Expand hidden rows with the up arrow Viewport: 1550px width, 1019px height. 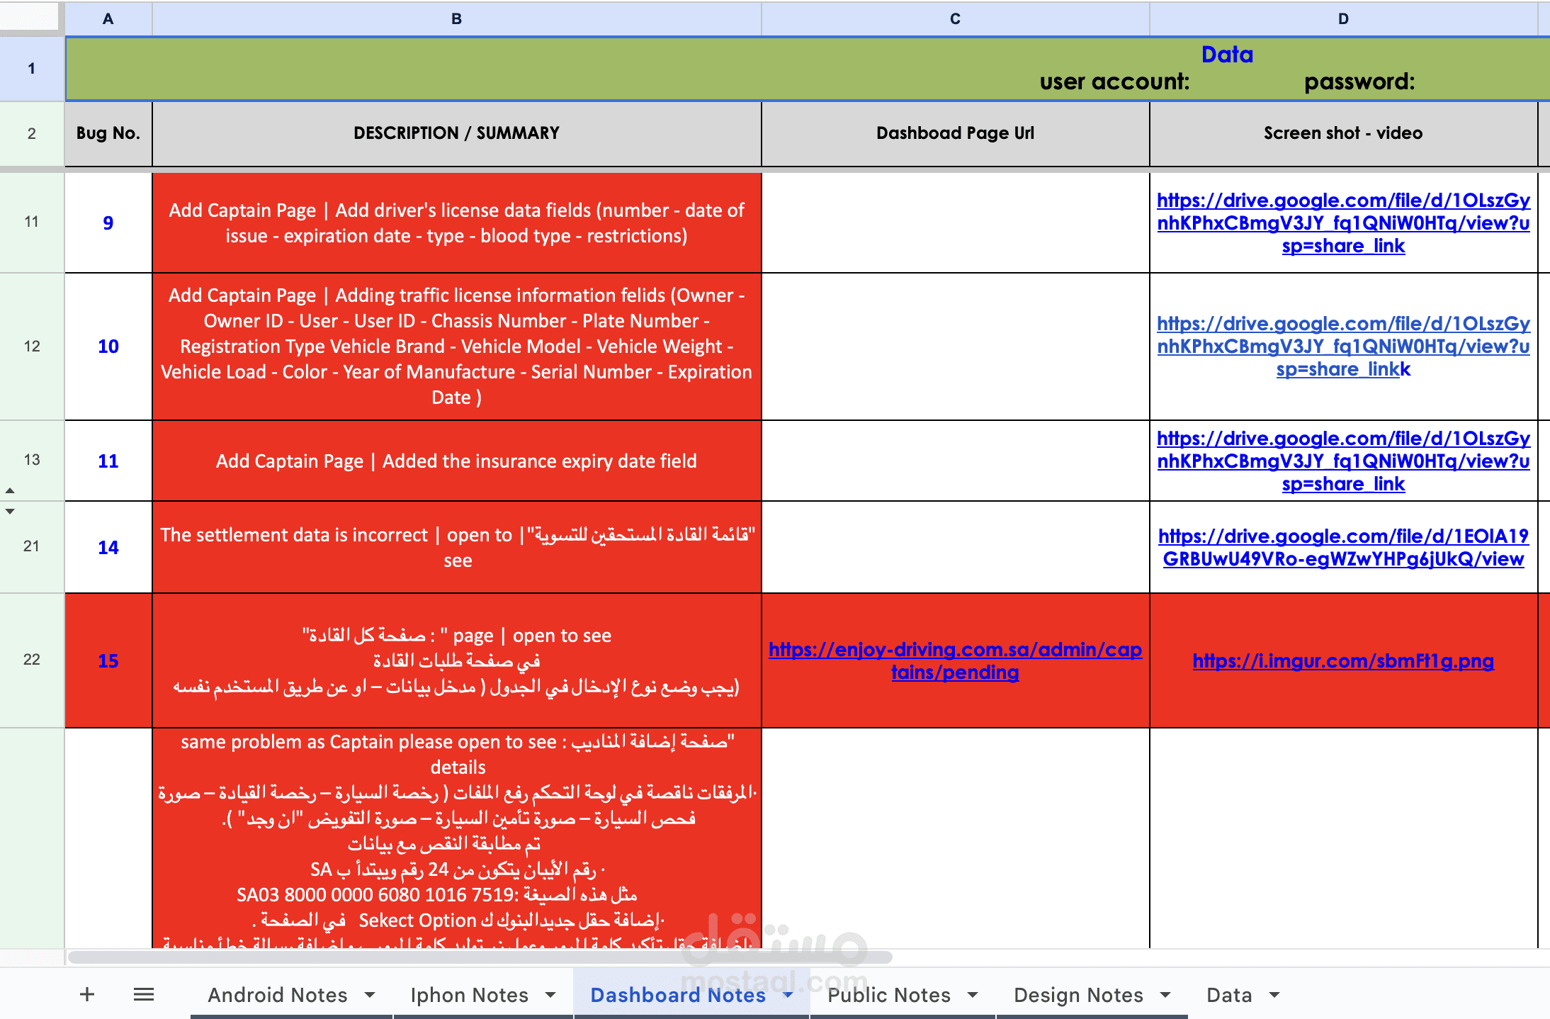[x=10, y=490]
